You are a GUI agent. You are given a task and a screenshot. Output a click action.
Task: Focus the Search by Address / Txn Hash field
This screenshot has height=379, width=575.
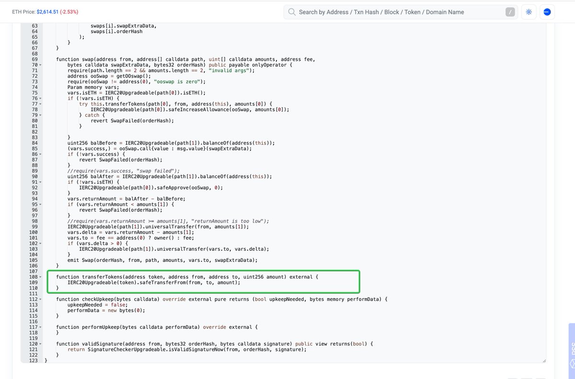pyautogui.click(x=400, y=12)
